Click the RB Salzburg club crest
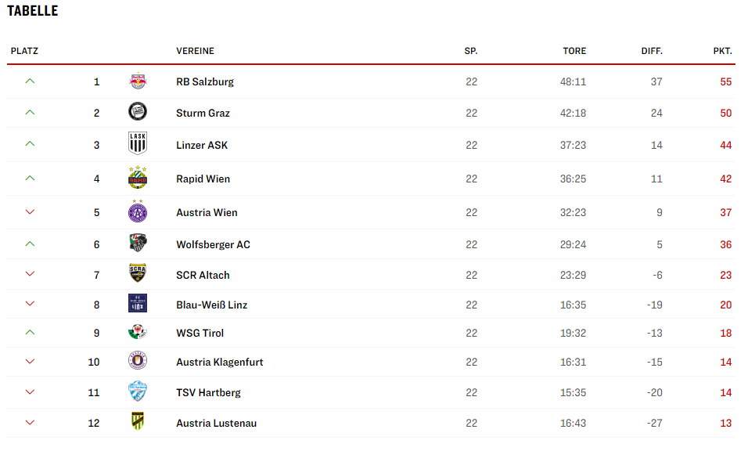This screenshot has height=451, width=755. coord(138,81)
